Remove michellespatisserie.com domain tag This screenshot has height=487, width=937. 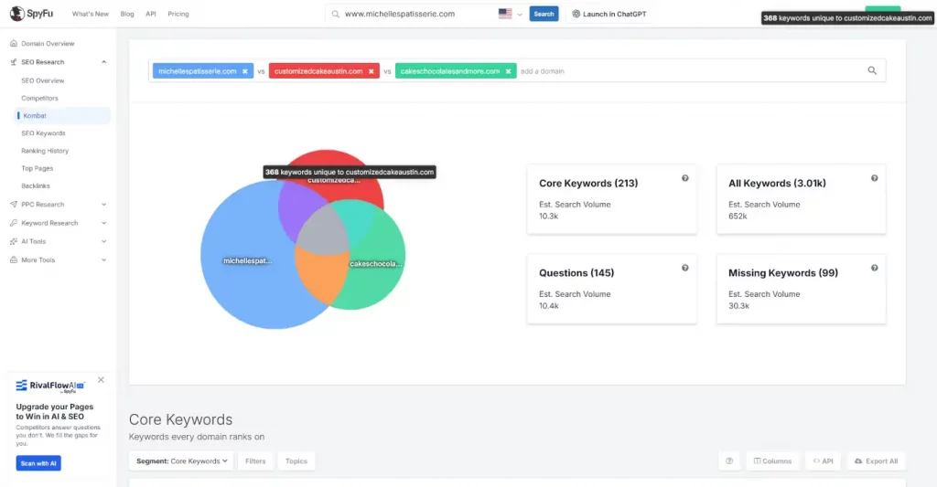tap(245, 71)
